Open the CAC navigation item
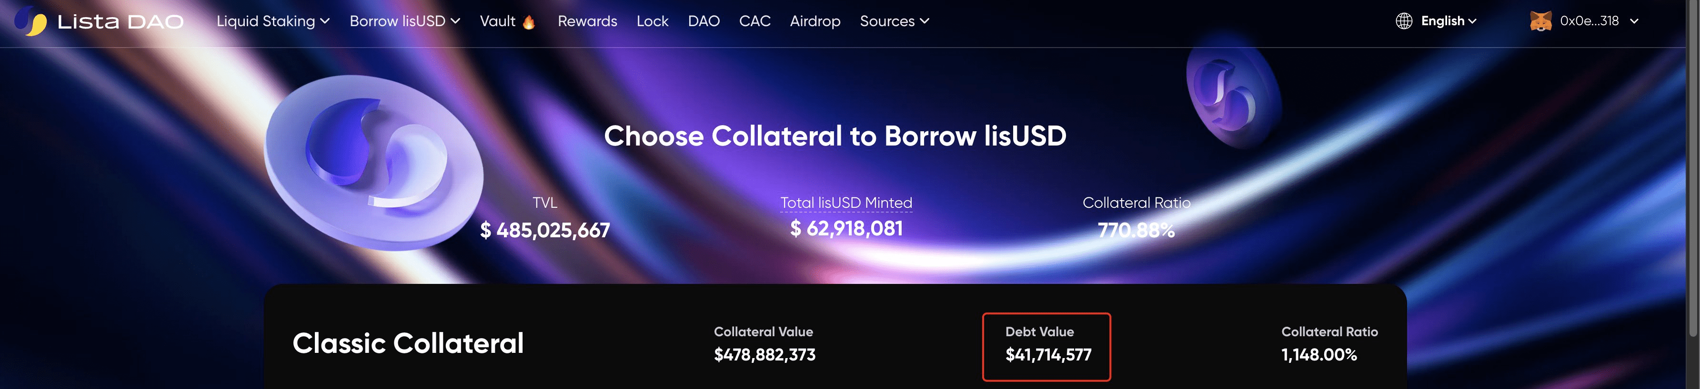Image resolution: width=1700 pixels, height=389 pixels. [754, 21]
